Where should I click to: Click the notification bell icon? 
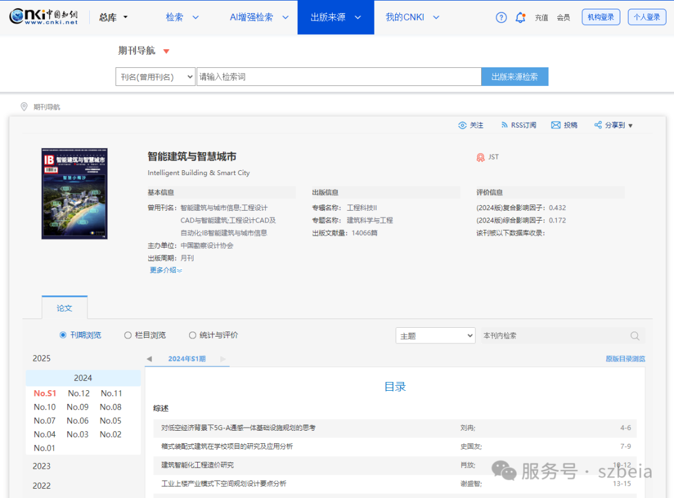pyautogui.click(x=520, y=17)
